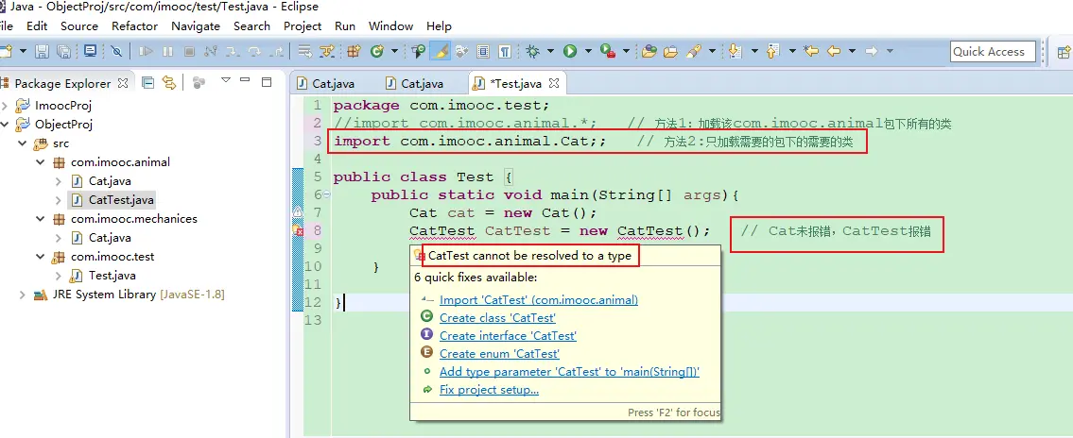Click Import 'CatTest' (com.imooc.animal) quick fix

tap(538, 300)
